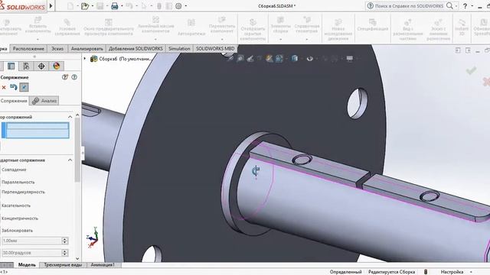Click the New document icon
The width and height of the screenshot is (490, 275).
click(x=70, y=6)
